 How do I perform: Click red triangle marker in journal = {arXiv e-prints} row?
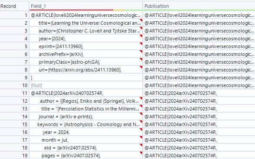pos(141,114)
